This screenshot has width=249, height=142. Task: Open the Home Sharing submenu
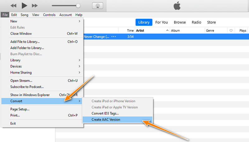(79, 73)
